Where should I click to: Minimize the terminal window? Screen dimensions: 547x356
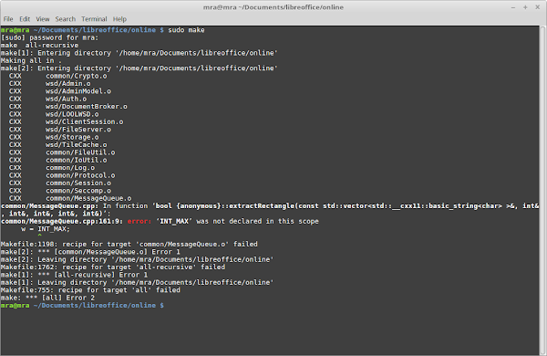tap(513, 7)
